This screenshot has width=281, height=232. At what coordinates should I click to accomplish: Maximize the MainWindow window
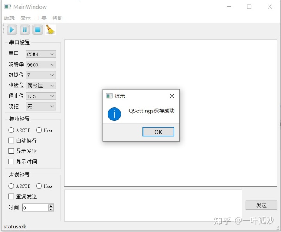pyautogui.click(x=249, y=7)
